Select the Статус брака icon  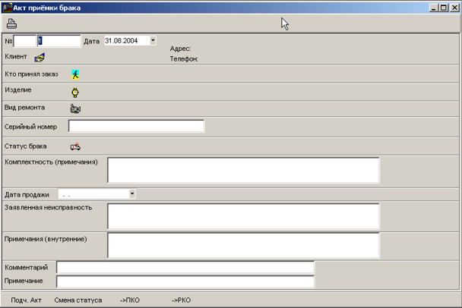coord(75,146)
